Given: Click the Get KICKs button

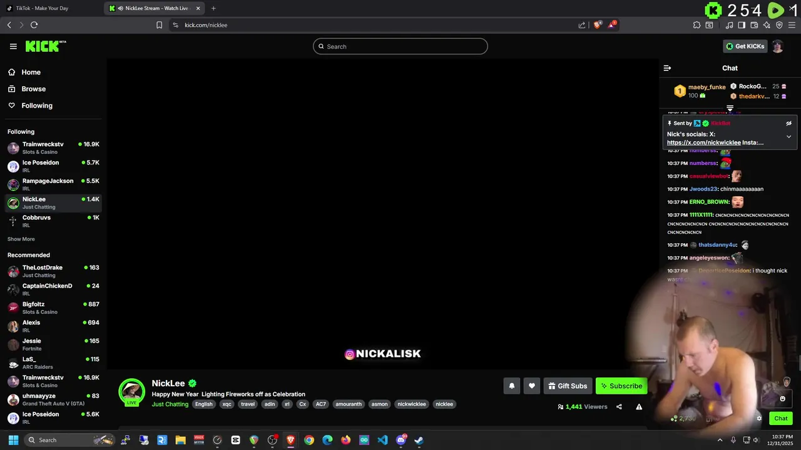Looking at the screenshot, I should click(x=745, y=46).
